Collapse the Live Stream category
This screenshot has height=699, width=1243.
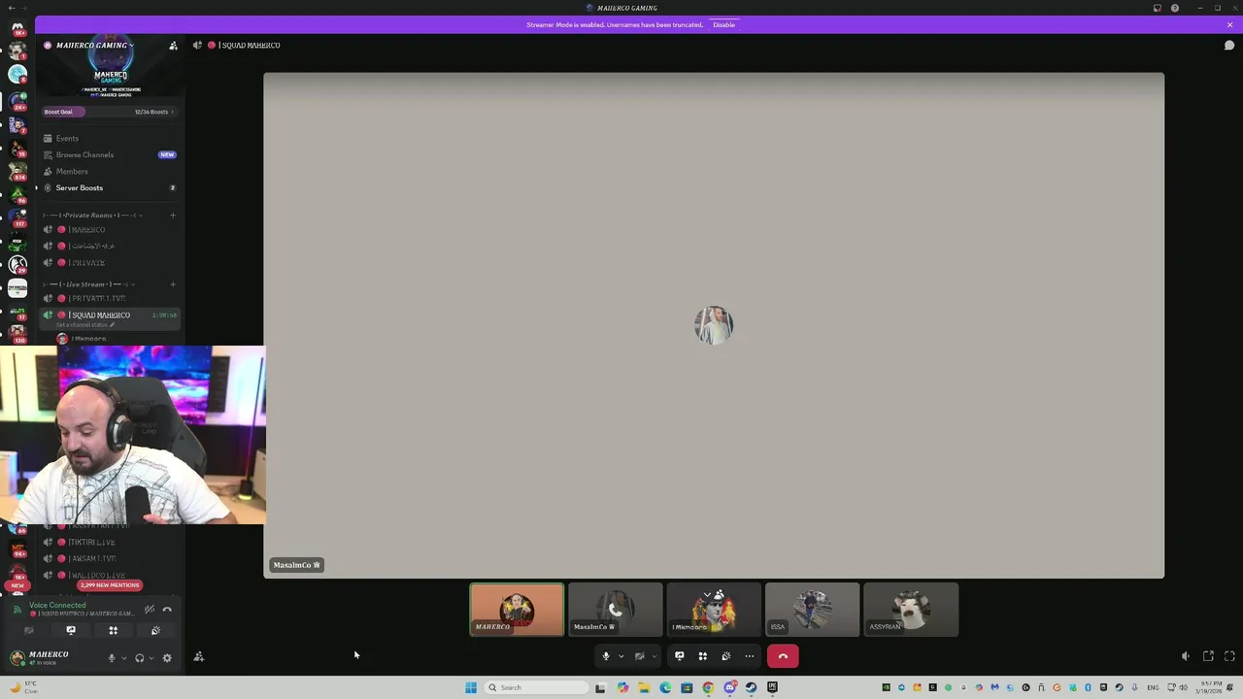tap(90, 284)
